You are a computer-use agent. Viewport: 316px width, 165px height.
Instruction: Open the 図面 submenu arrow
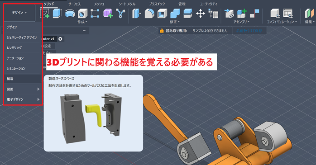pyautogui.click(x=38, y=89)
